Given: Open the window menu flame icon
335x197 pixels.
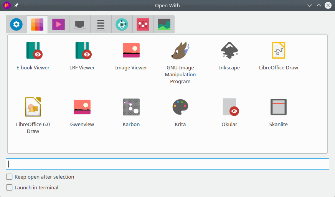Looking at the screenshot, I should click(7, 5).
